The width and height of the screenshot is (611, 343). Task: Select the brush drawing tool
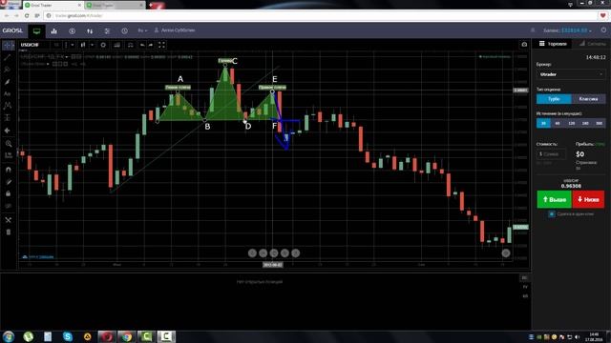(x=8, y=82)
